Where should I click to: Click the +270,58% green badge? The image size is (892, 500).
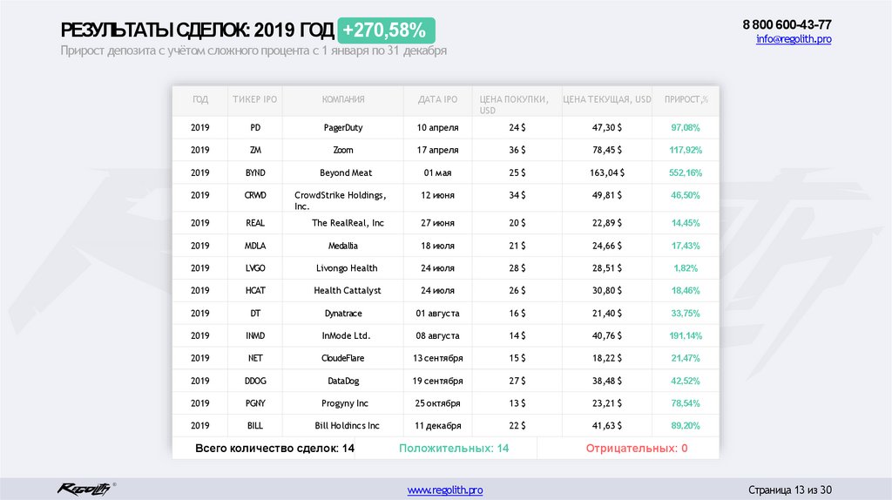pos(384,31)
